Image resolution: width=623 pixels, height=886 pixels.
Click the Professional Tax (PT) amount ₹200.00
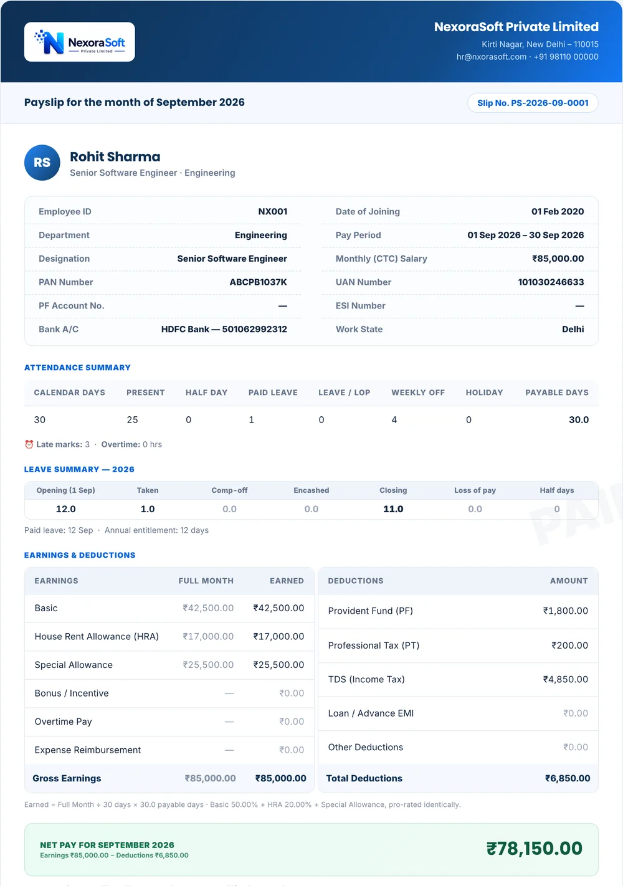point(569,645)
